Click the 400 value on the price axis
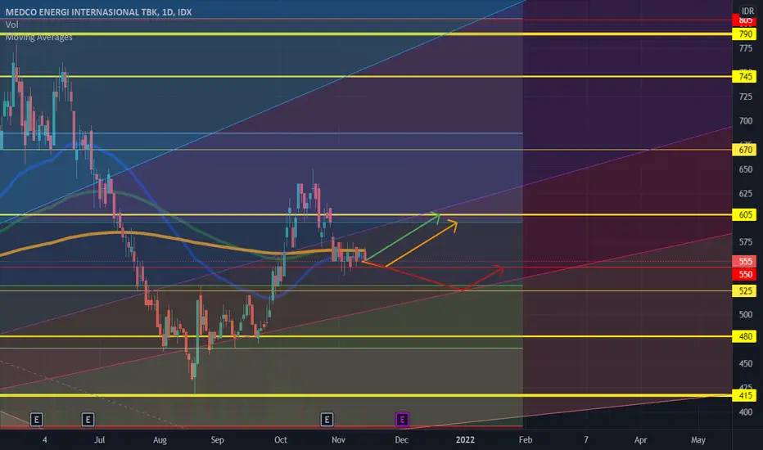 click(x=746, y=412)
